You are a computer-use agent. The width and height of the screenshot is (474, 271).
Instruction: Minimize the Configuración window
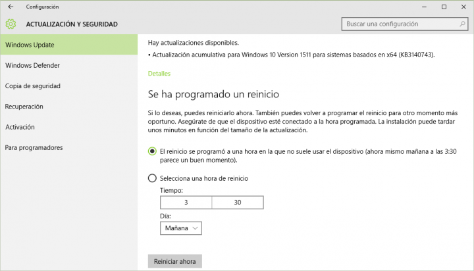tap(424, 7)
